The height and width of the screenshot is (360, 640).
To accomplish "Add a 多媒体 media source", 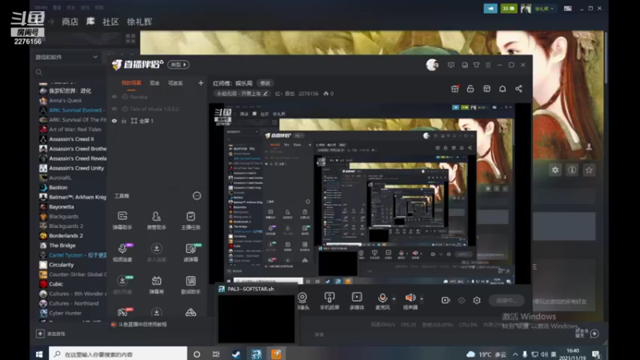I will (357, 301).
